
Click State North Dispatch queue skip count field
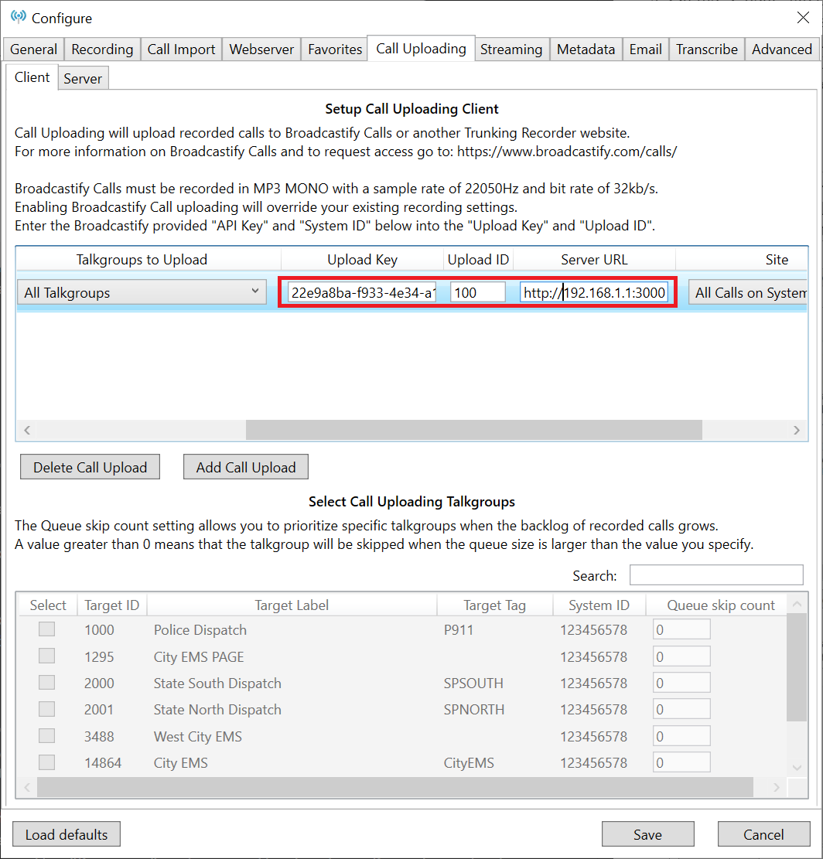pos(681,709)
